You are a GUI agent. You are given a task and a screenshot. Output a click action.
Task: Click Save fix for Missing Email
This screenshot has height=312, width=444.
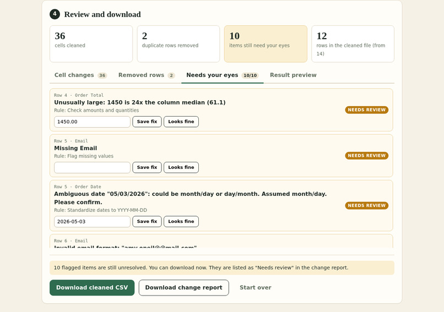pos(147,167)
